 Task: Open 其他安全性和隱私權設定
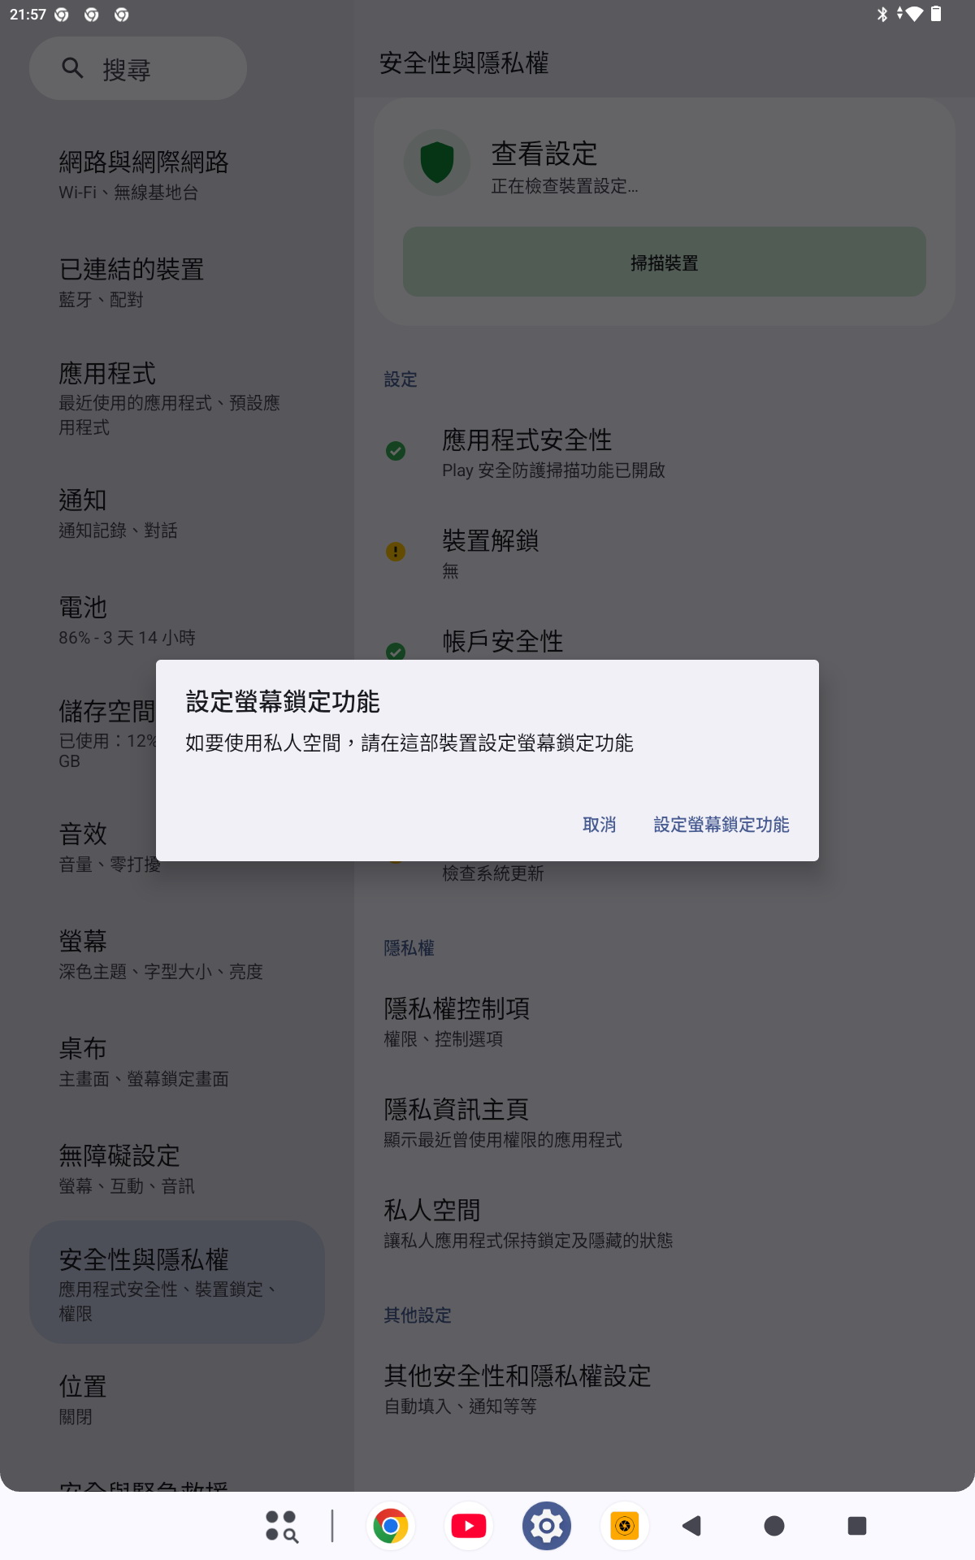pos(665,1389)
